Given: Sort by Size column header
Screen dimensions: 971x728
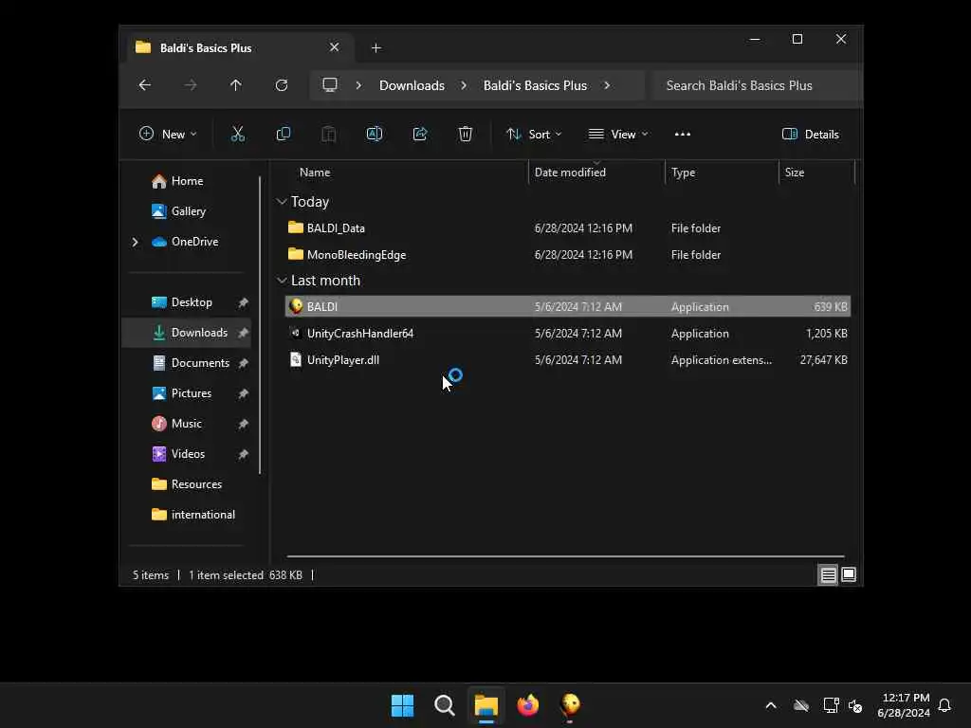Looking at the screenshot, I should (795, 173).
